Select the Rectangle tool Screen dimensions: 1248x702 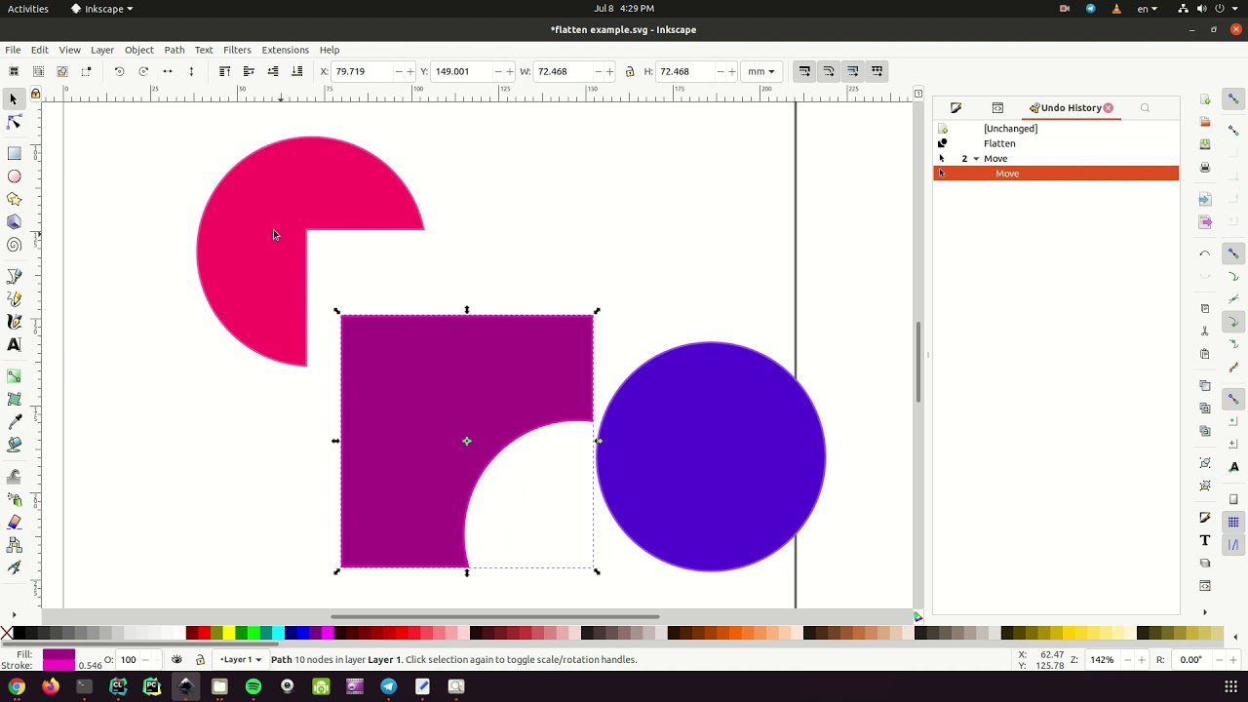14,153
